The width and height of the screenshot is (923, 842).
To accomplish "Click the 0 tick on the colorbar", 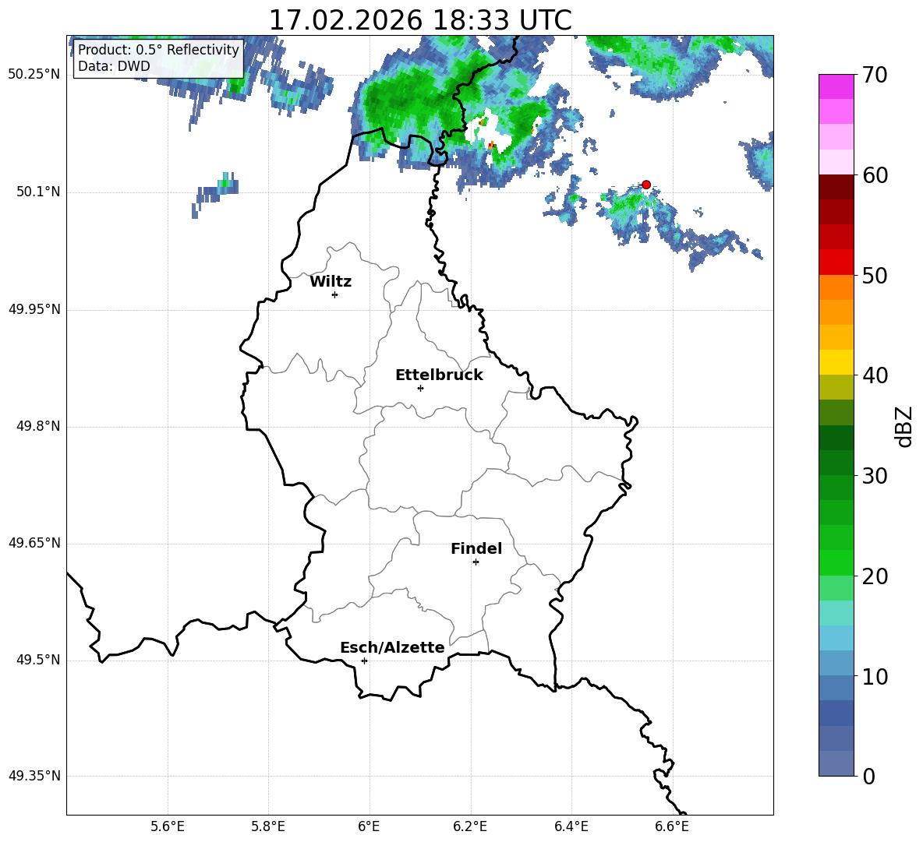I will tap(868, 776).
